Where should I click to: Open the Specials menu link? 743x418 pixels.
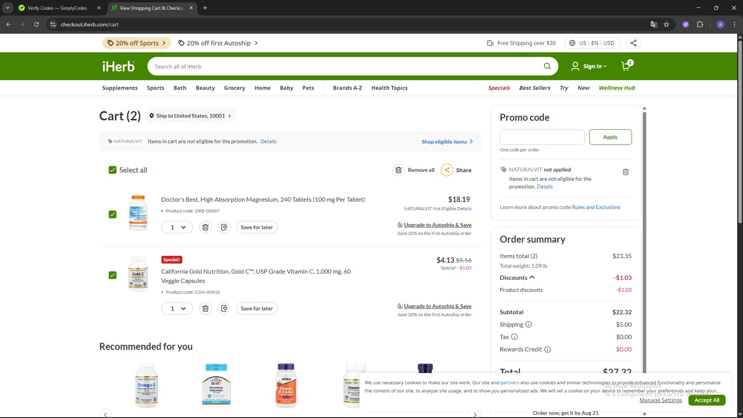pyautogui.click(x=499, y=88)
